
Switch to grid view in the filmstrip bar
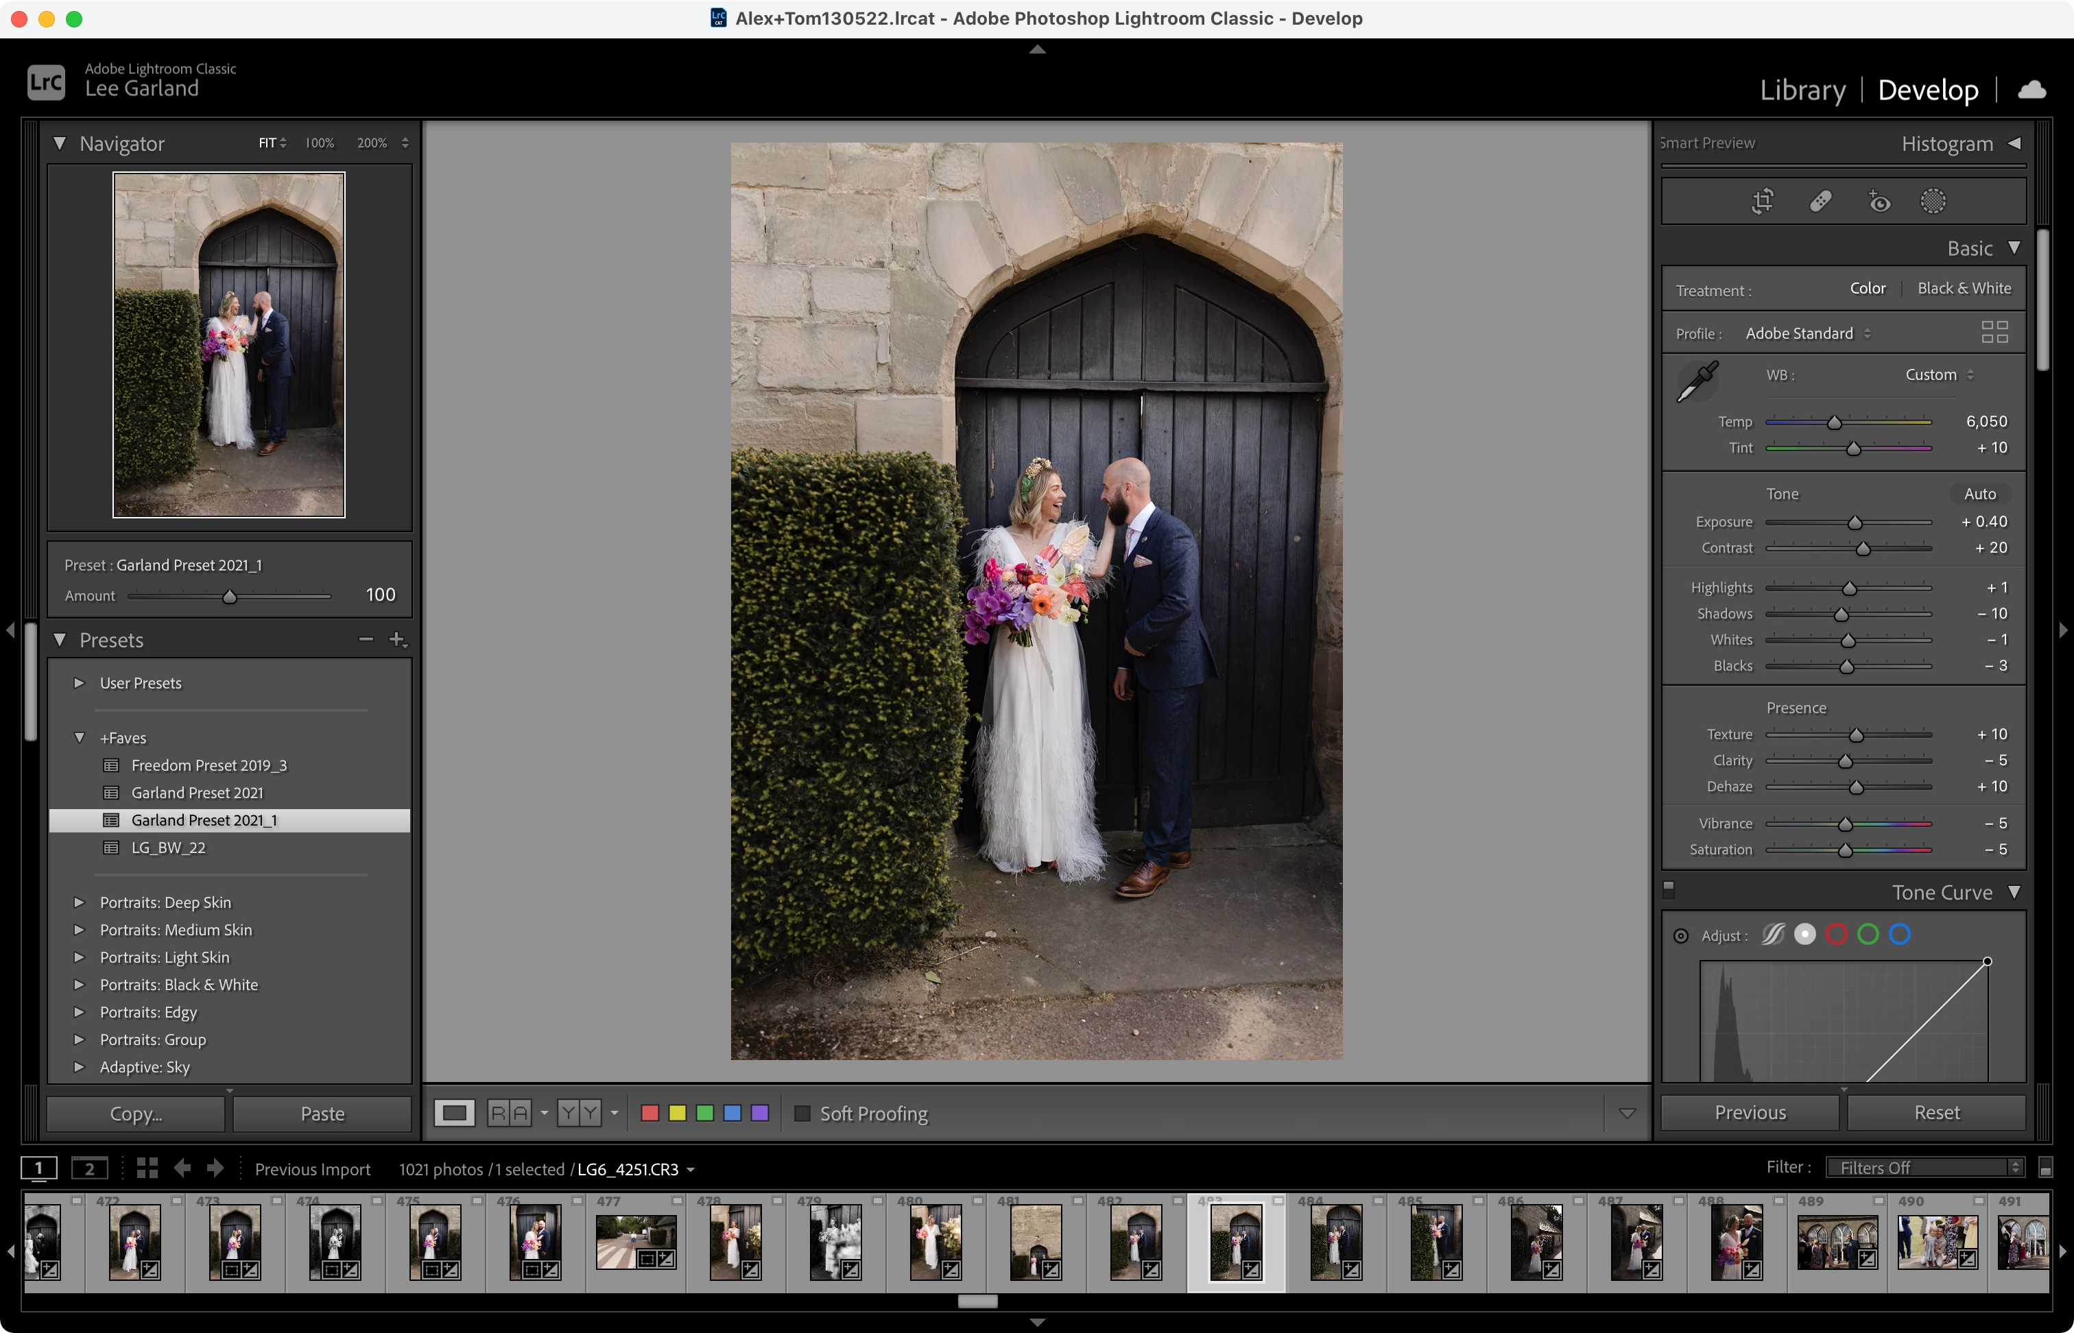147,1168
